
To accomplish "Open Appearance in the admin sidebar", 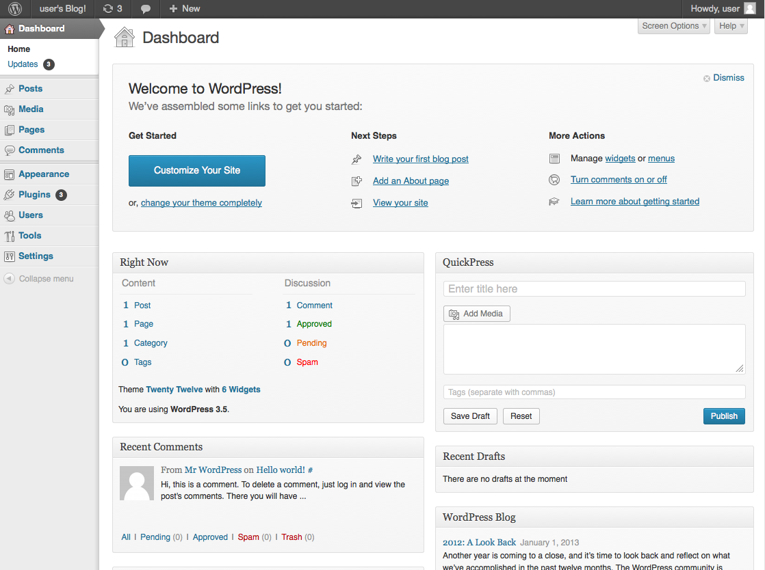I will pyautogui.click(x=44, y=174).
